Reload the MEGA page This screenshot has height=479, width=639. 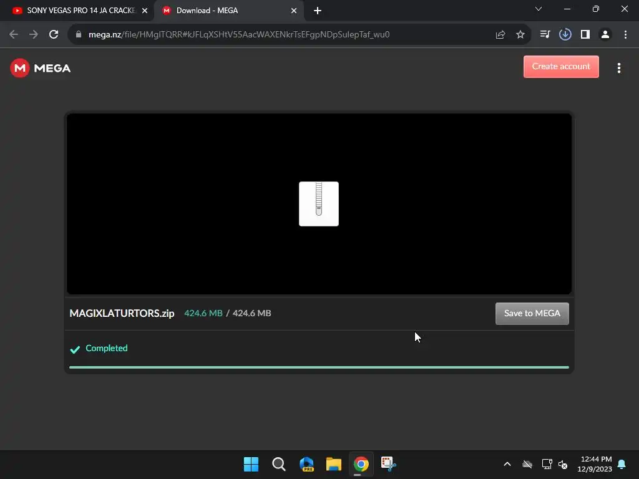point(54,35)
